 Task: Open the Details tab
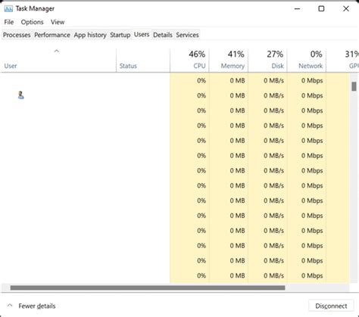click(163, 35)
